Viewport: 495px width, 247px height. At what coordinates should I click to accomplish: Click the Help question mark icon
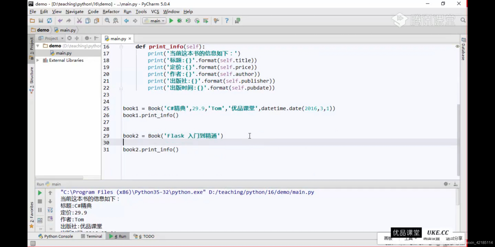(x=227, y=21)
